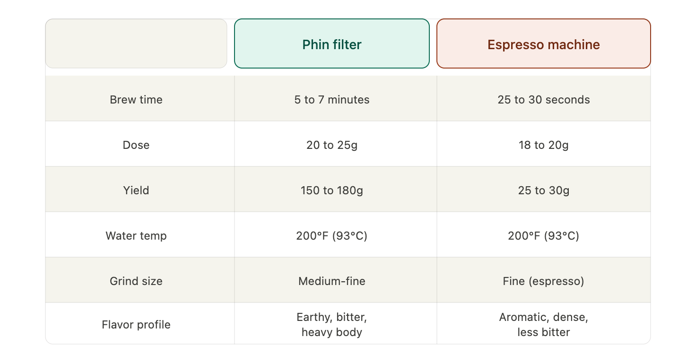
Task: Select the Earthy, bitter, heavy body cell
Action: pos(332,324)
